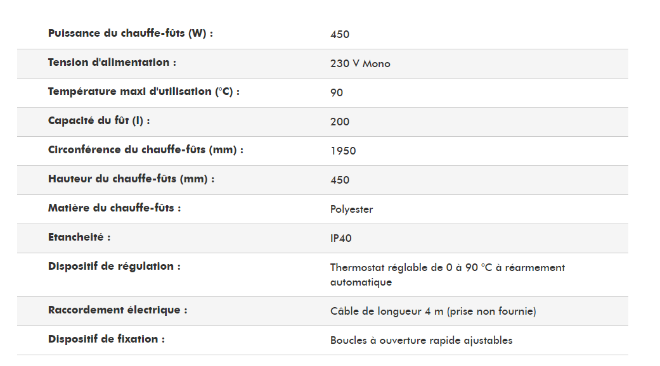Viewport: 660px width, 366px height.
Task: Select the IP40 rating value
Action: coord(341,238)
